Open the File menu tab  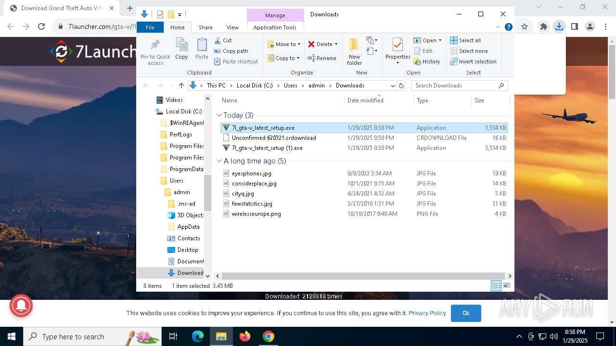(150, 27)
